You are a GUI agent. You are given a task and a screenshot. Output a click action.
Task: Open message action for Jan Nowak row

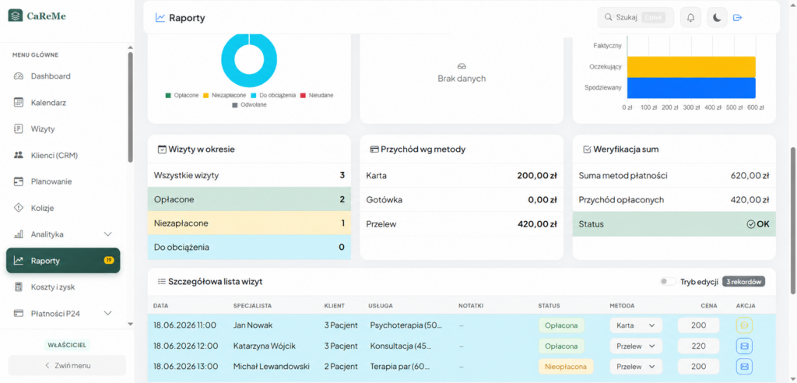(744, 325)
